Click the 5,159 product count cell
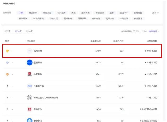The image size is (167, 122). click(98, 51)
